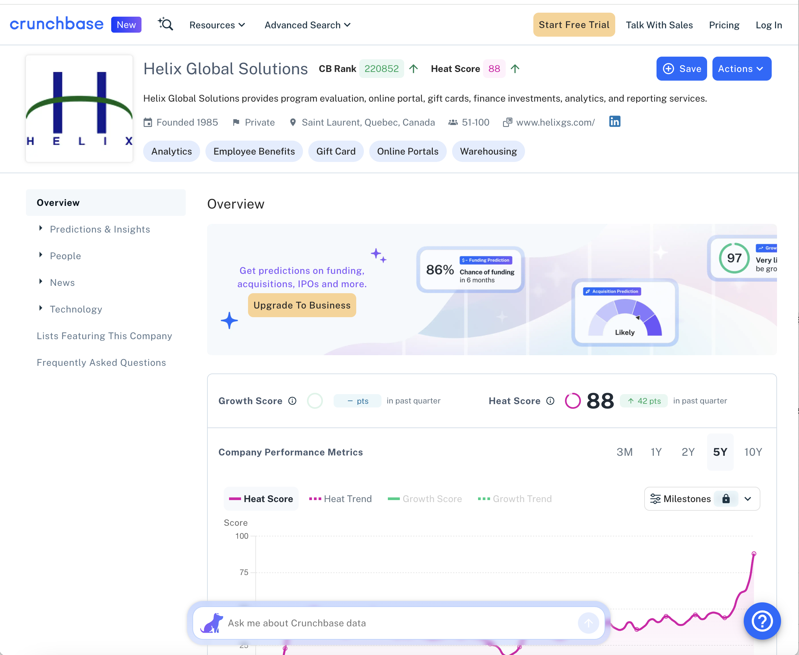
Task: Switch chart range to 5Y
Action: tap(720, 452)
